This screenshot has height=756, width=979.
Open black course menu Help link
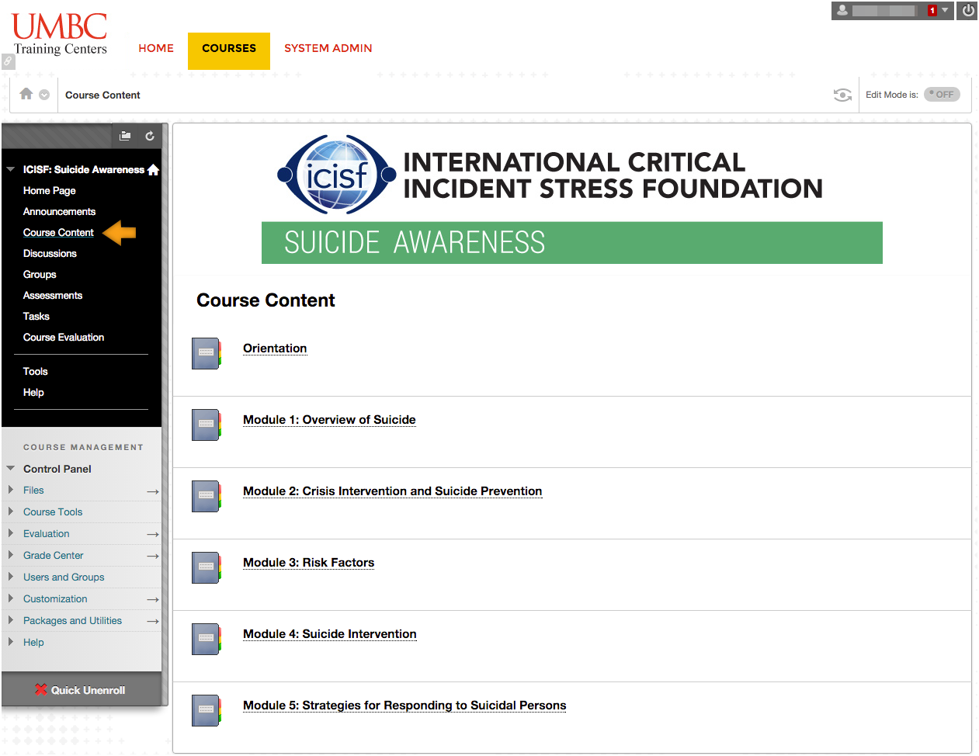[x=33, y=392]
